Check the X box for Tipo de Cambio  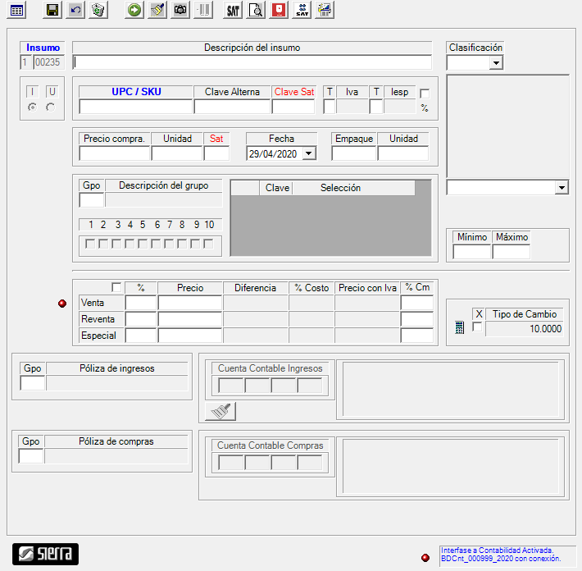pyautogui.click(x=478, y=327)
